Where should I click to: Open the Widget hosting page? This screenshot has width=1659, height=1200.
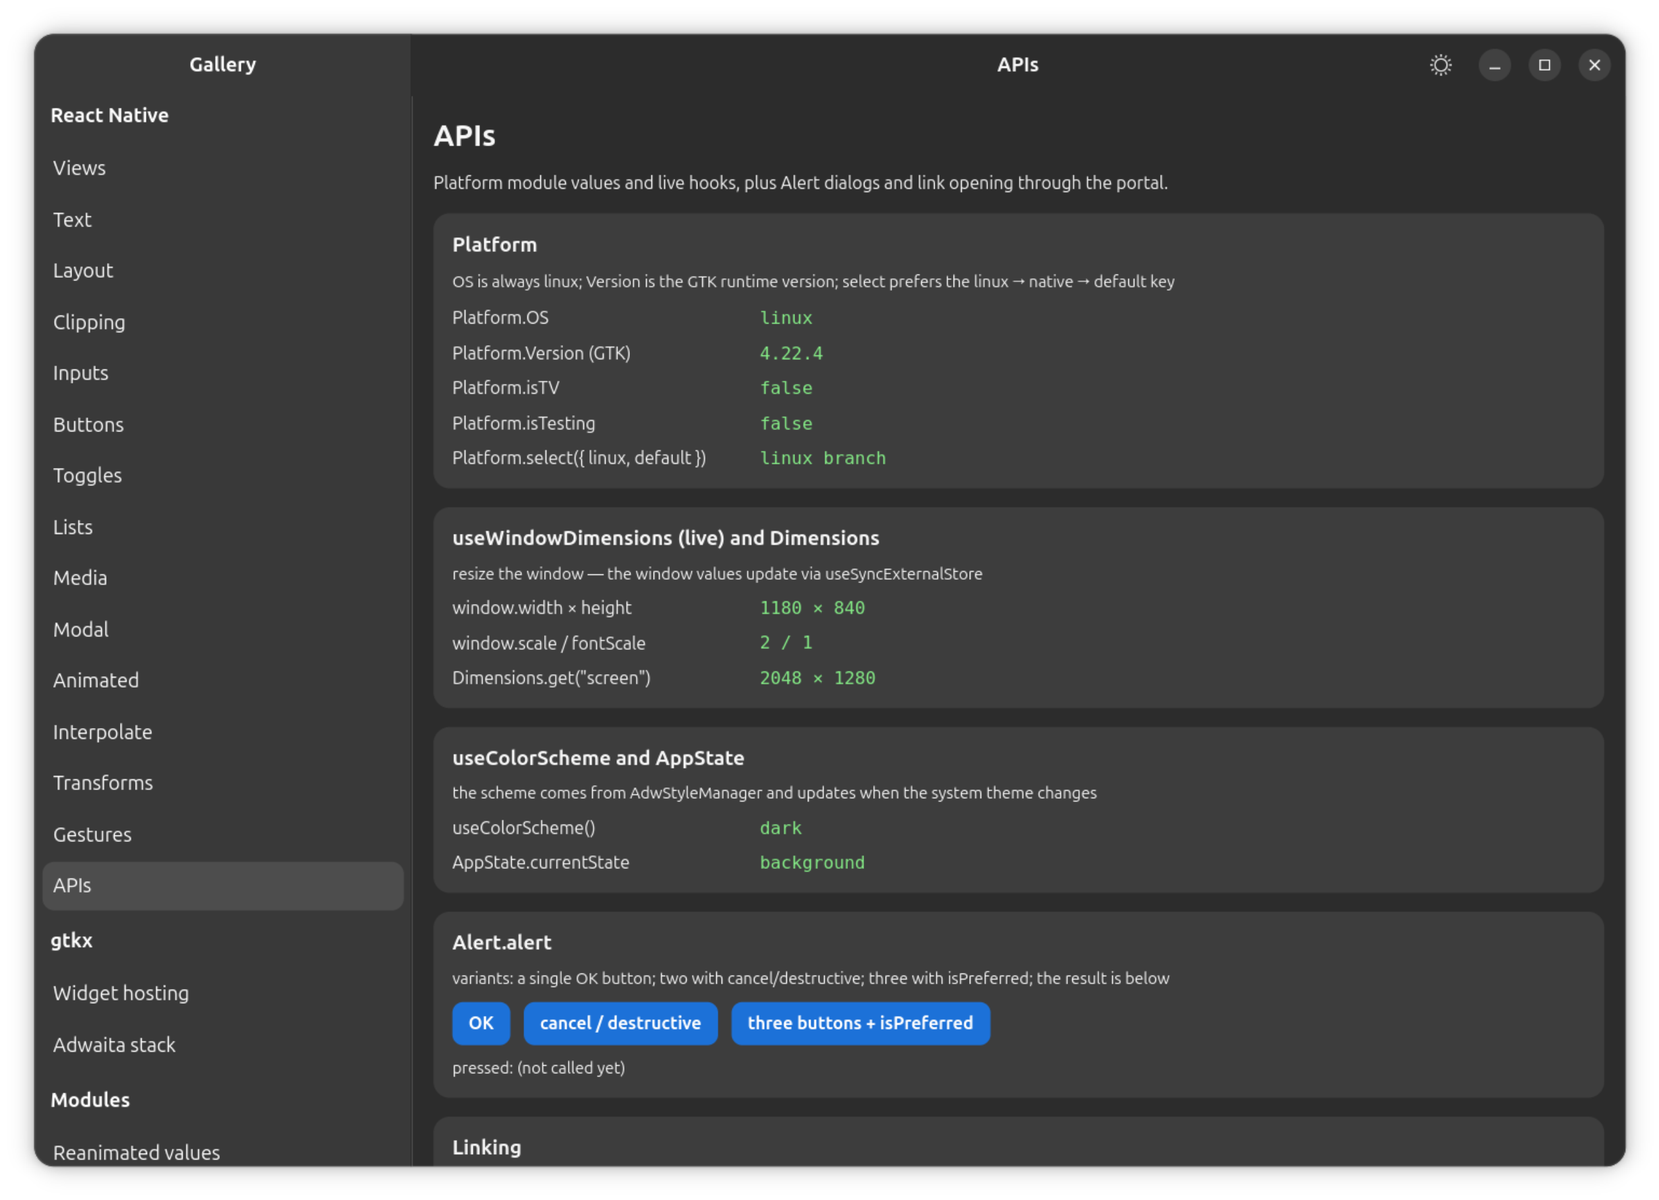tap(223, 993)
